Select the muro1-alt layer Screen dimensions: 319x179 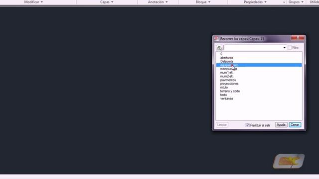(259, 73)
